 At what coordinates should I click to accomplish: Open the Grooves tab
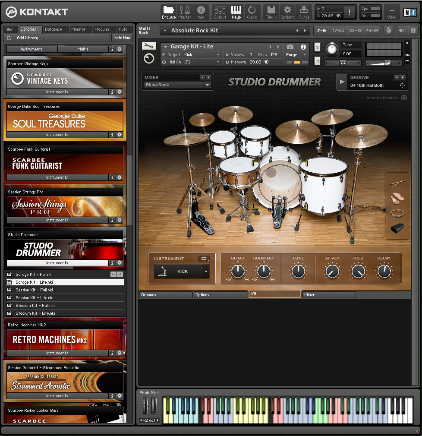tap(166, 295)
